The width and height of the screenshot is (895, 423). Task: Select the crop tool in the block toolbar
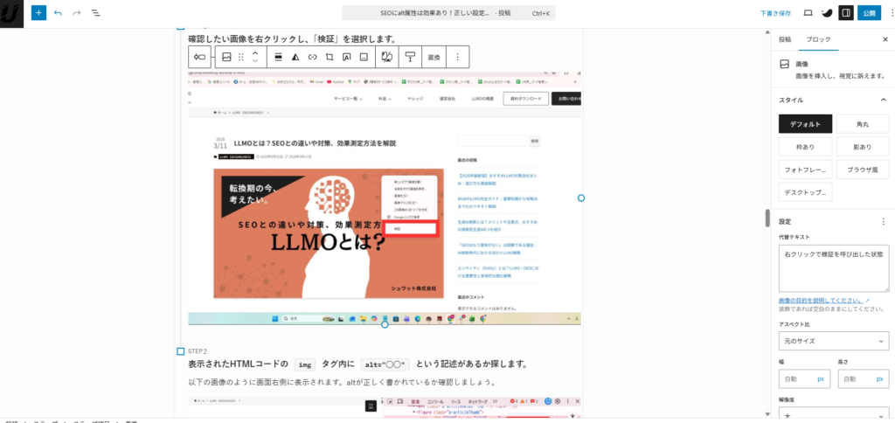click(329, 57)
